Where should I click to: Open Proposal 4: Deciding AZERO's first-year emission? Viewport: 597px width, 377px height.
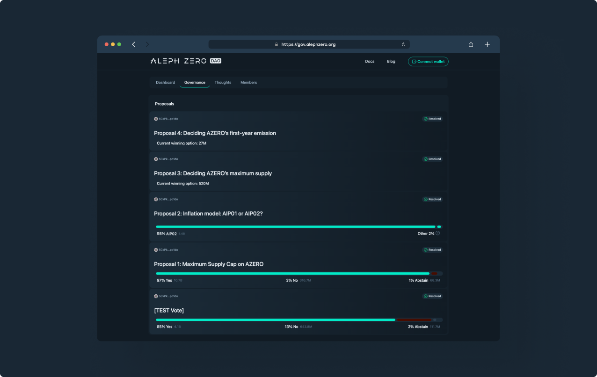(x=215, y=133)
